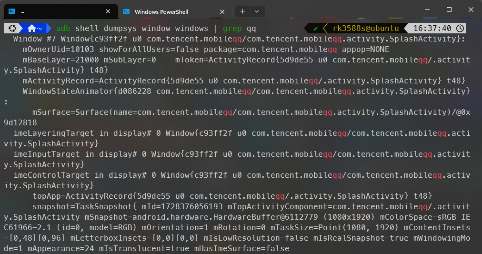
Task: Click the 'grep' command word
Action: click(x=232, y=28)
